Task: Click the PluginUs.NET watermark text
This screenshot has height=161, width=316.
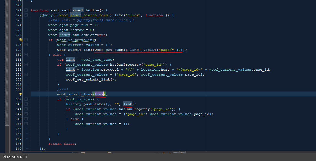Action: (15, 157)
